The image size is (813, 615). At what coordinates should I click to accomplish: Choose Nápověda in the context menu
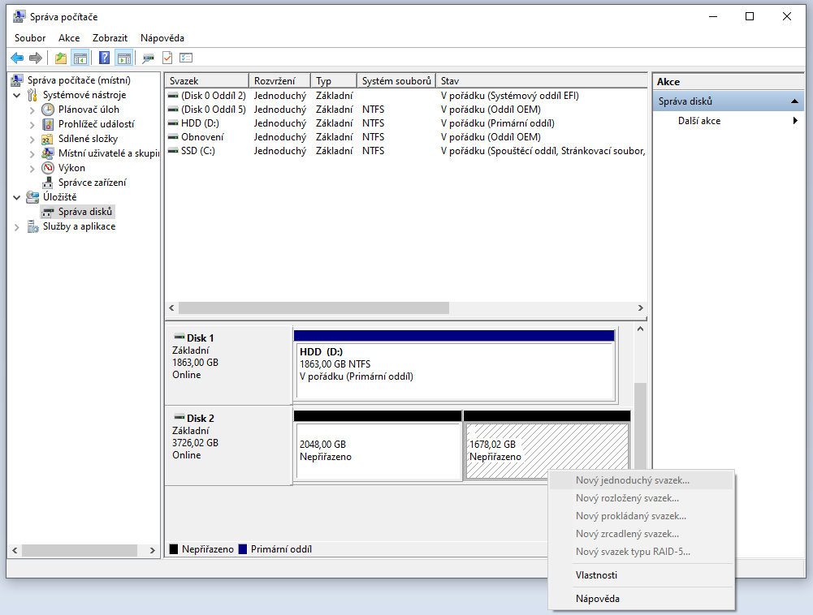tap(597, 599)
